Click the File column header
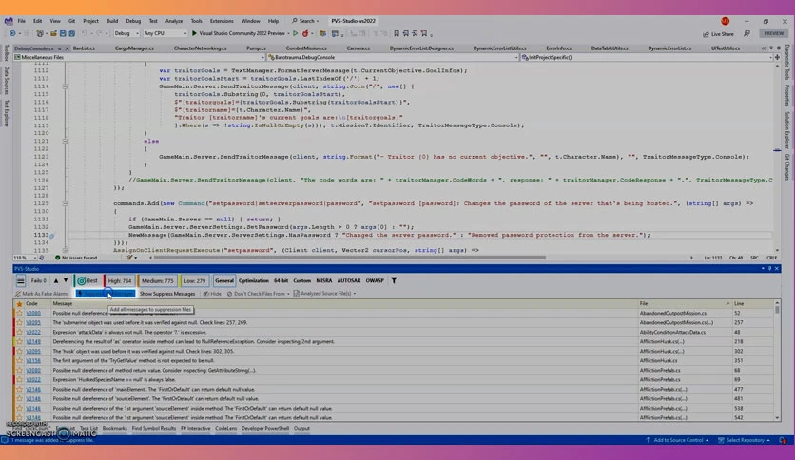The height and width of the screenshot is (460, 795). [644, 303]
